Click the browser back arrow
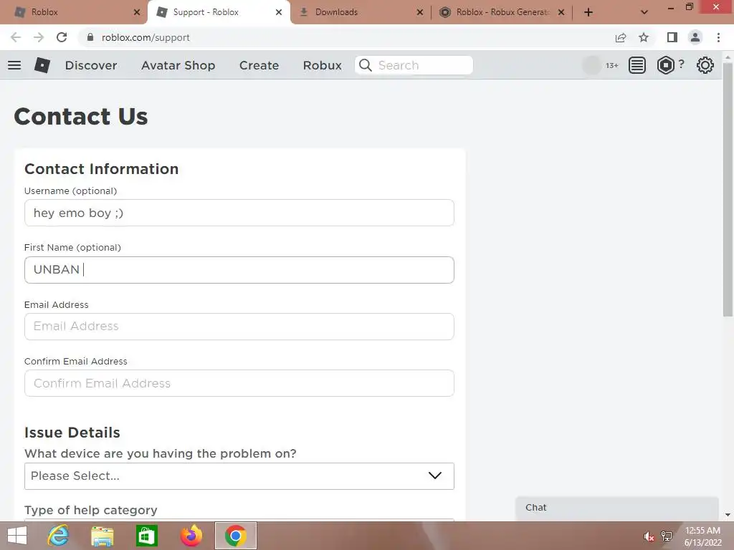The image size is (734, 550). 16,37
